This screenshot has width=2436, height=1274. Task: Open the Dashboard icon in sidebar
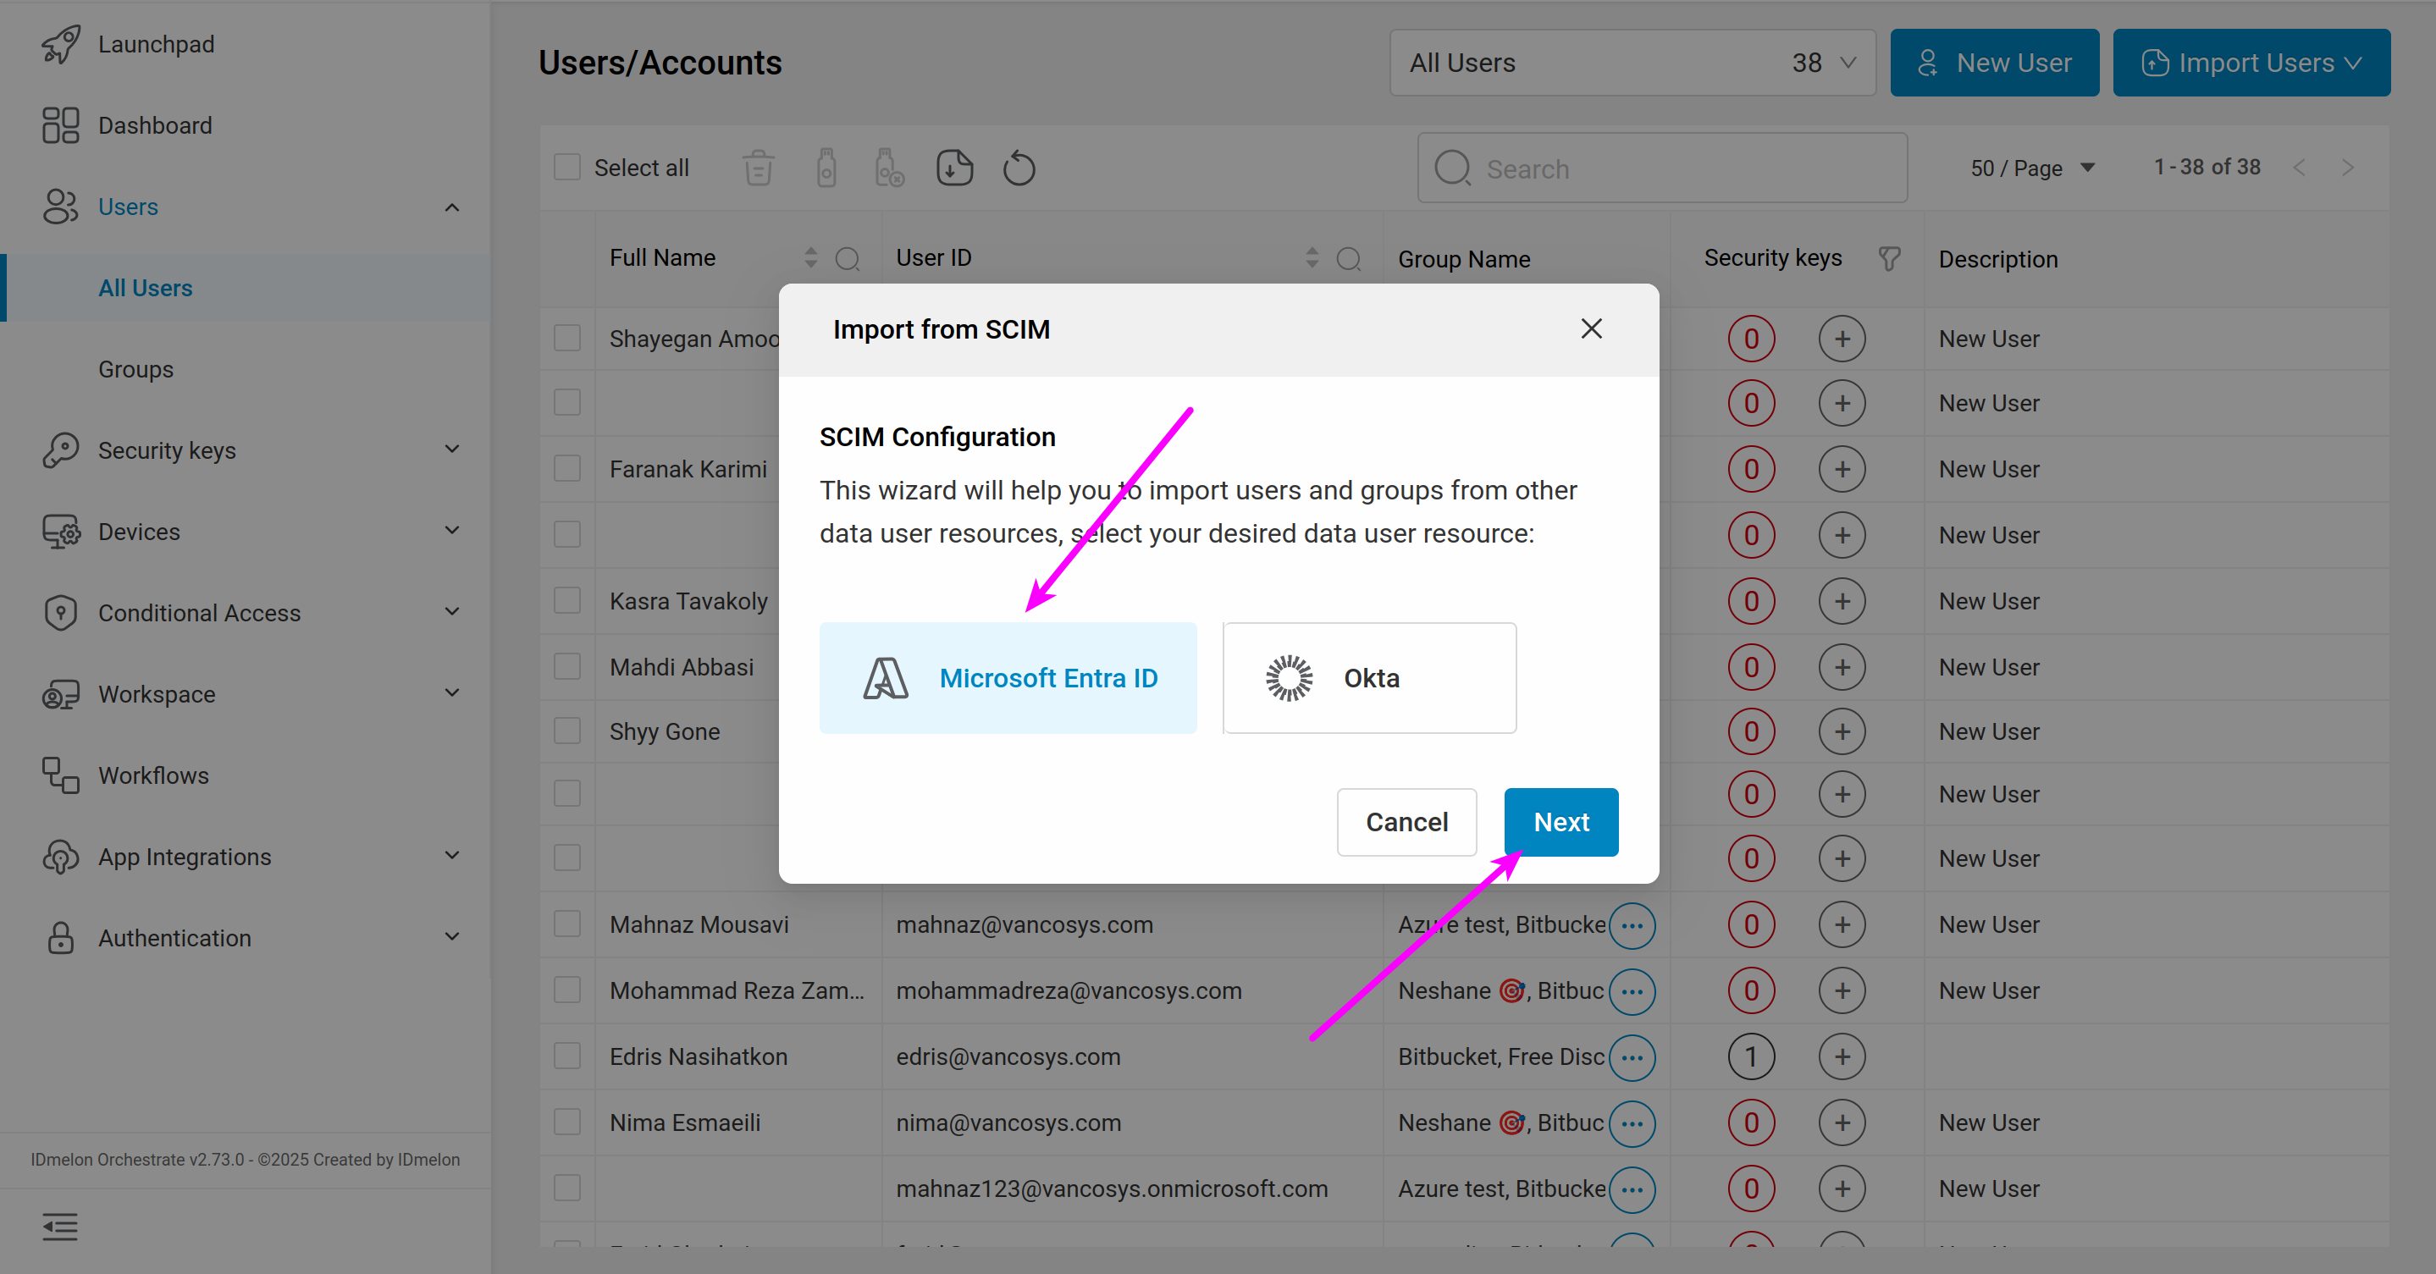coord(60,125)
